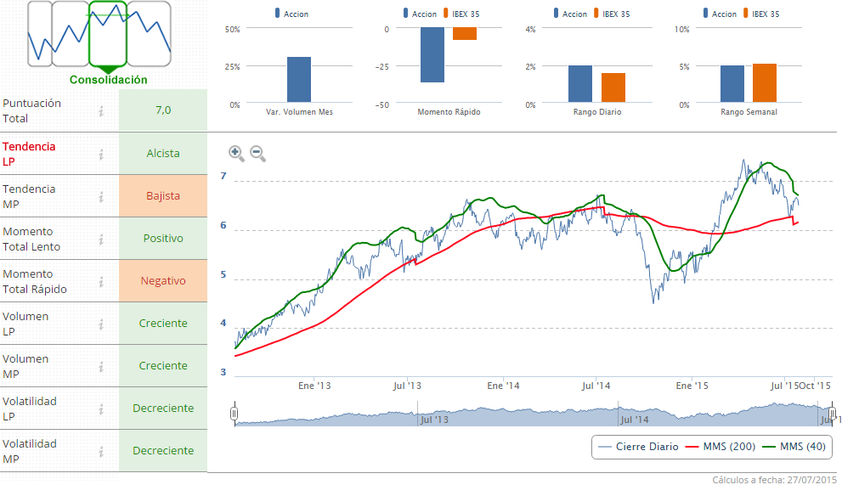Select the Consolidación phase thumbnail
842x496 pixels.
point(108,34)
